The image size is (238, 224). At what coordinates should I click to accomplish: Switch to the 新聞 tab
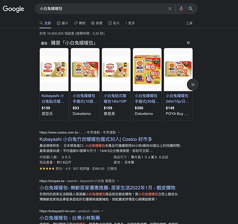[x=97, y=23]
